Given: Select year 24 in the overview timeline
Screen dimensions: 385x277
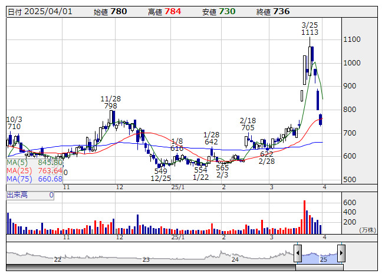Looking at the screenshot, I should tap(235, 259).
